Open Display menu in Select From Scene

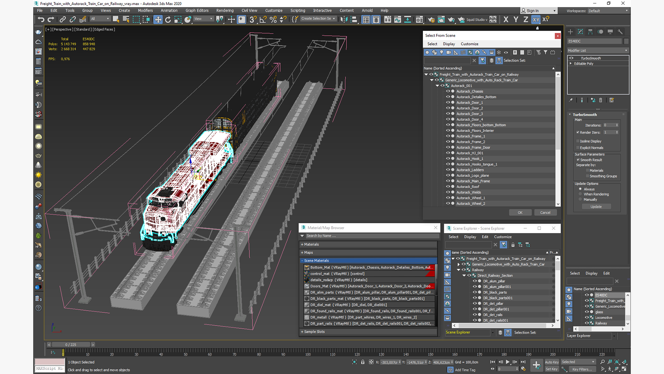coord(449,44)
